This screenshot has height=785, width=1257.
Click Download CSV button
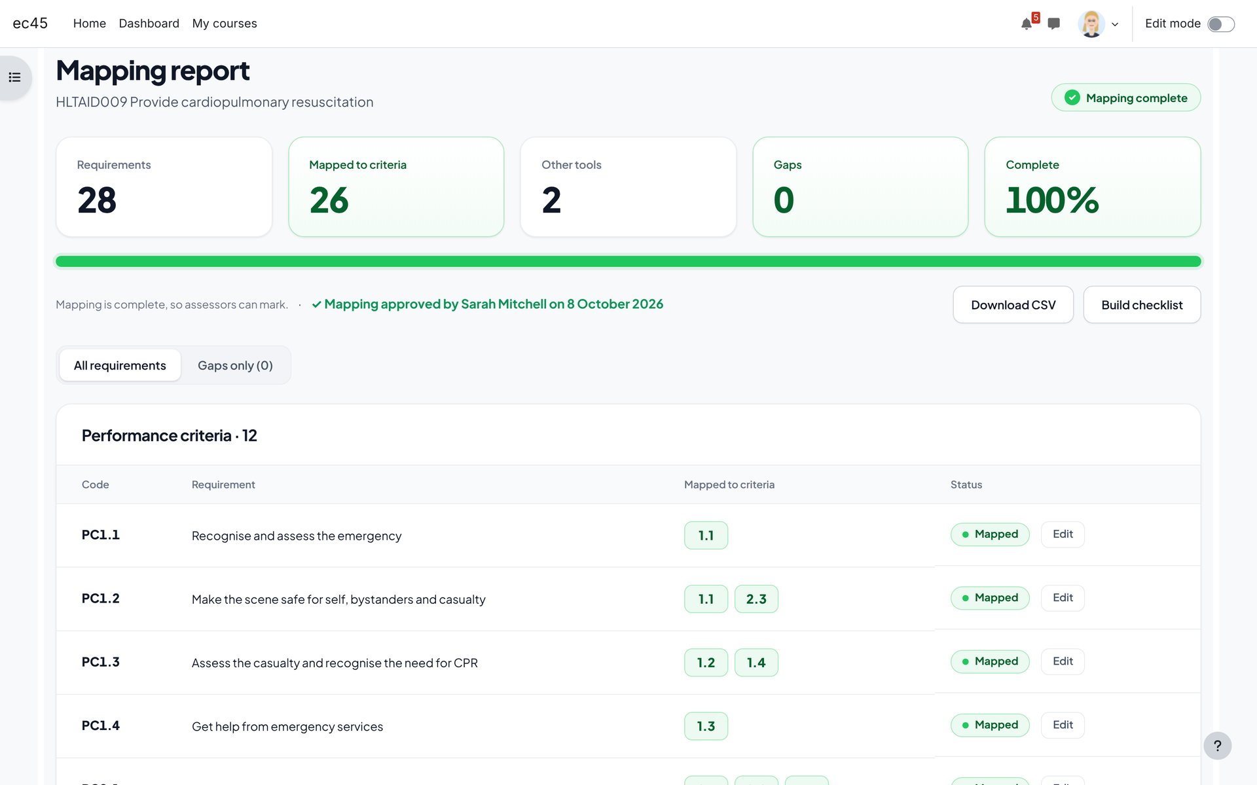tap(1013, 305)
